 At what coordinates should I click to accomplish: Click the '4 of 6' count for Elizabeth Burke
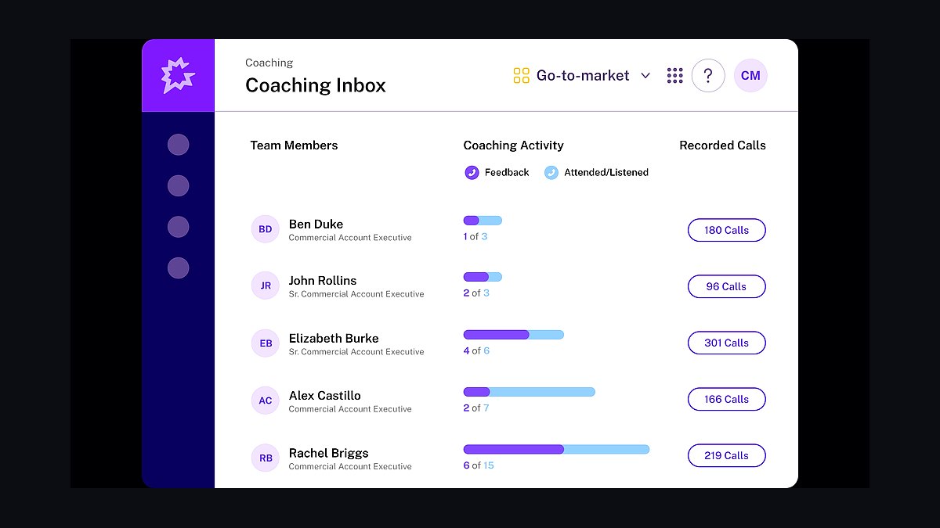(x=476, y=350)
